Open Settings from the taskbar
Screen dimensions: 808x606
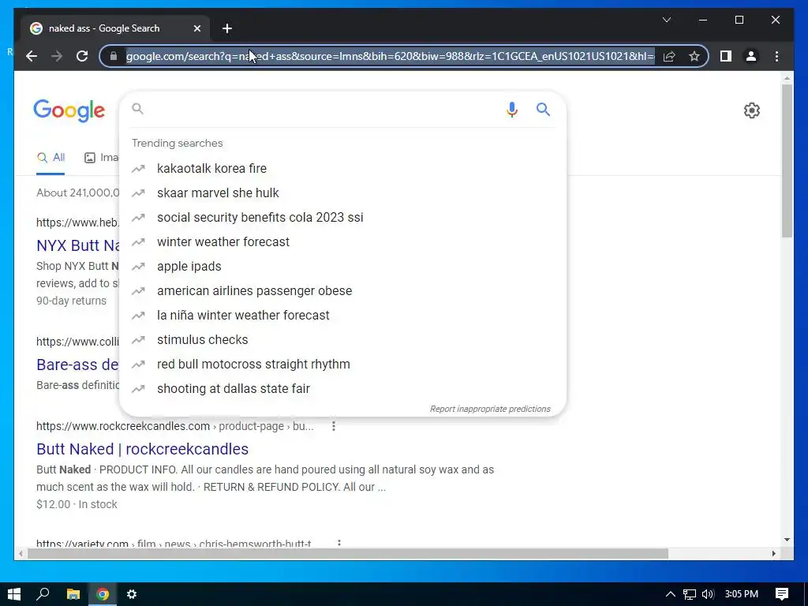(132, 594)
